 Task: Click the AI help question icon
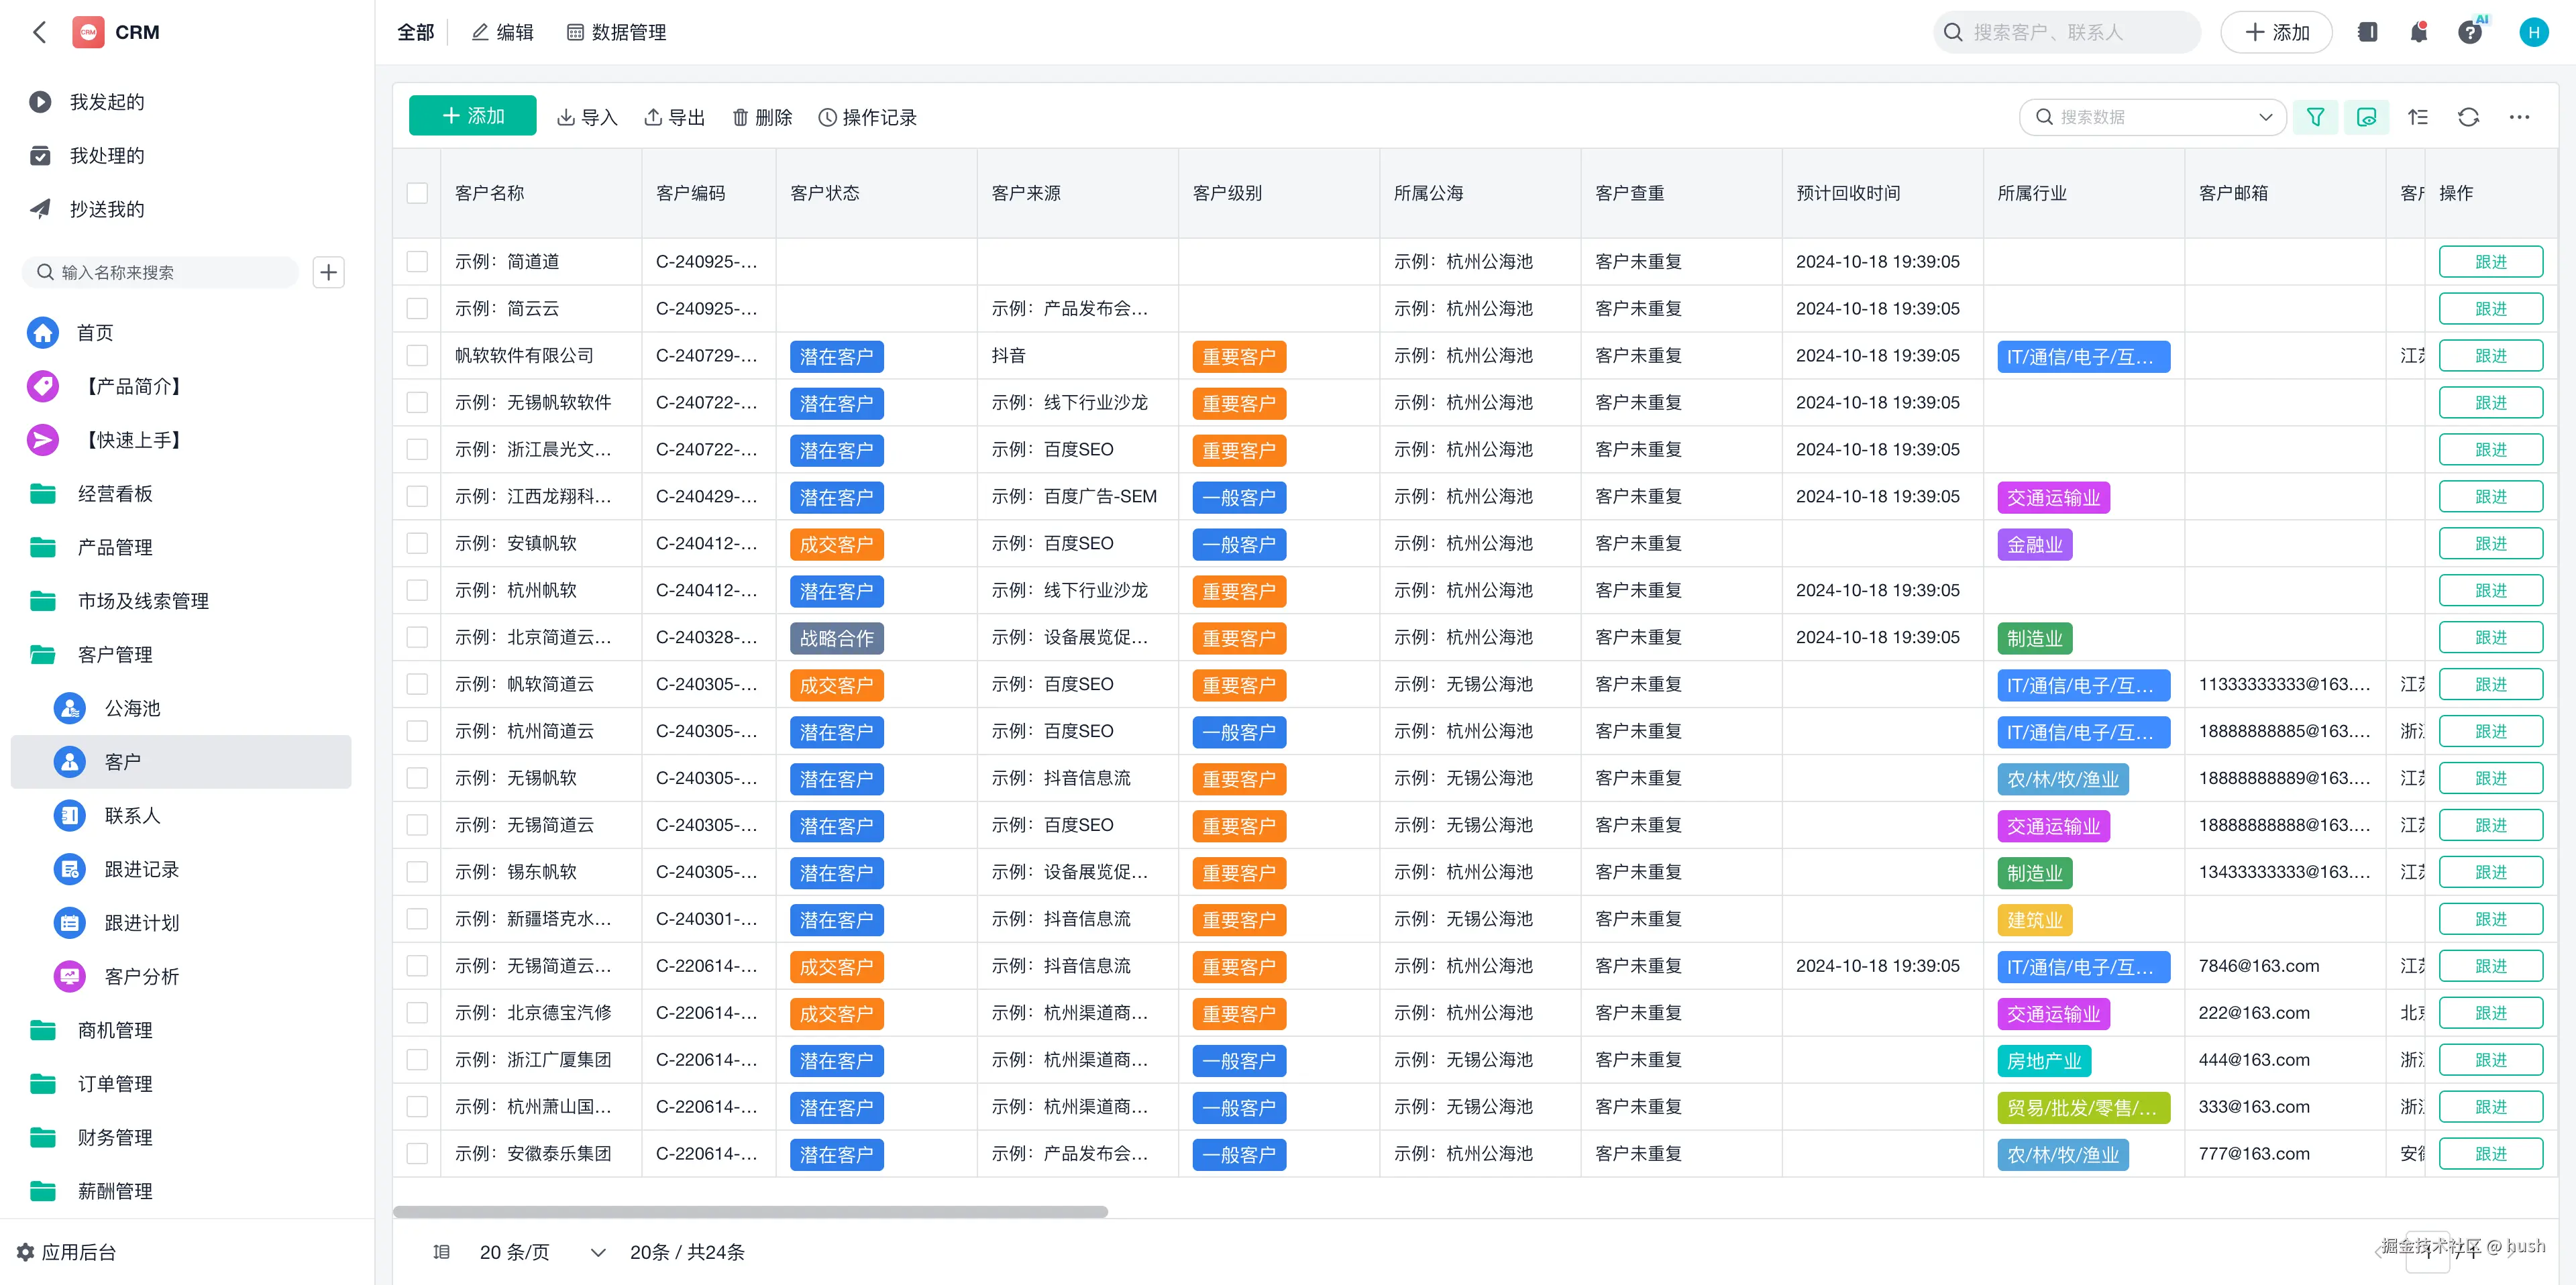click(x=2470, y=32)
